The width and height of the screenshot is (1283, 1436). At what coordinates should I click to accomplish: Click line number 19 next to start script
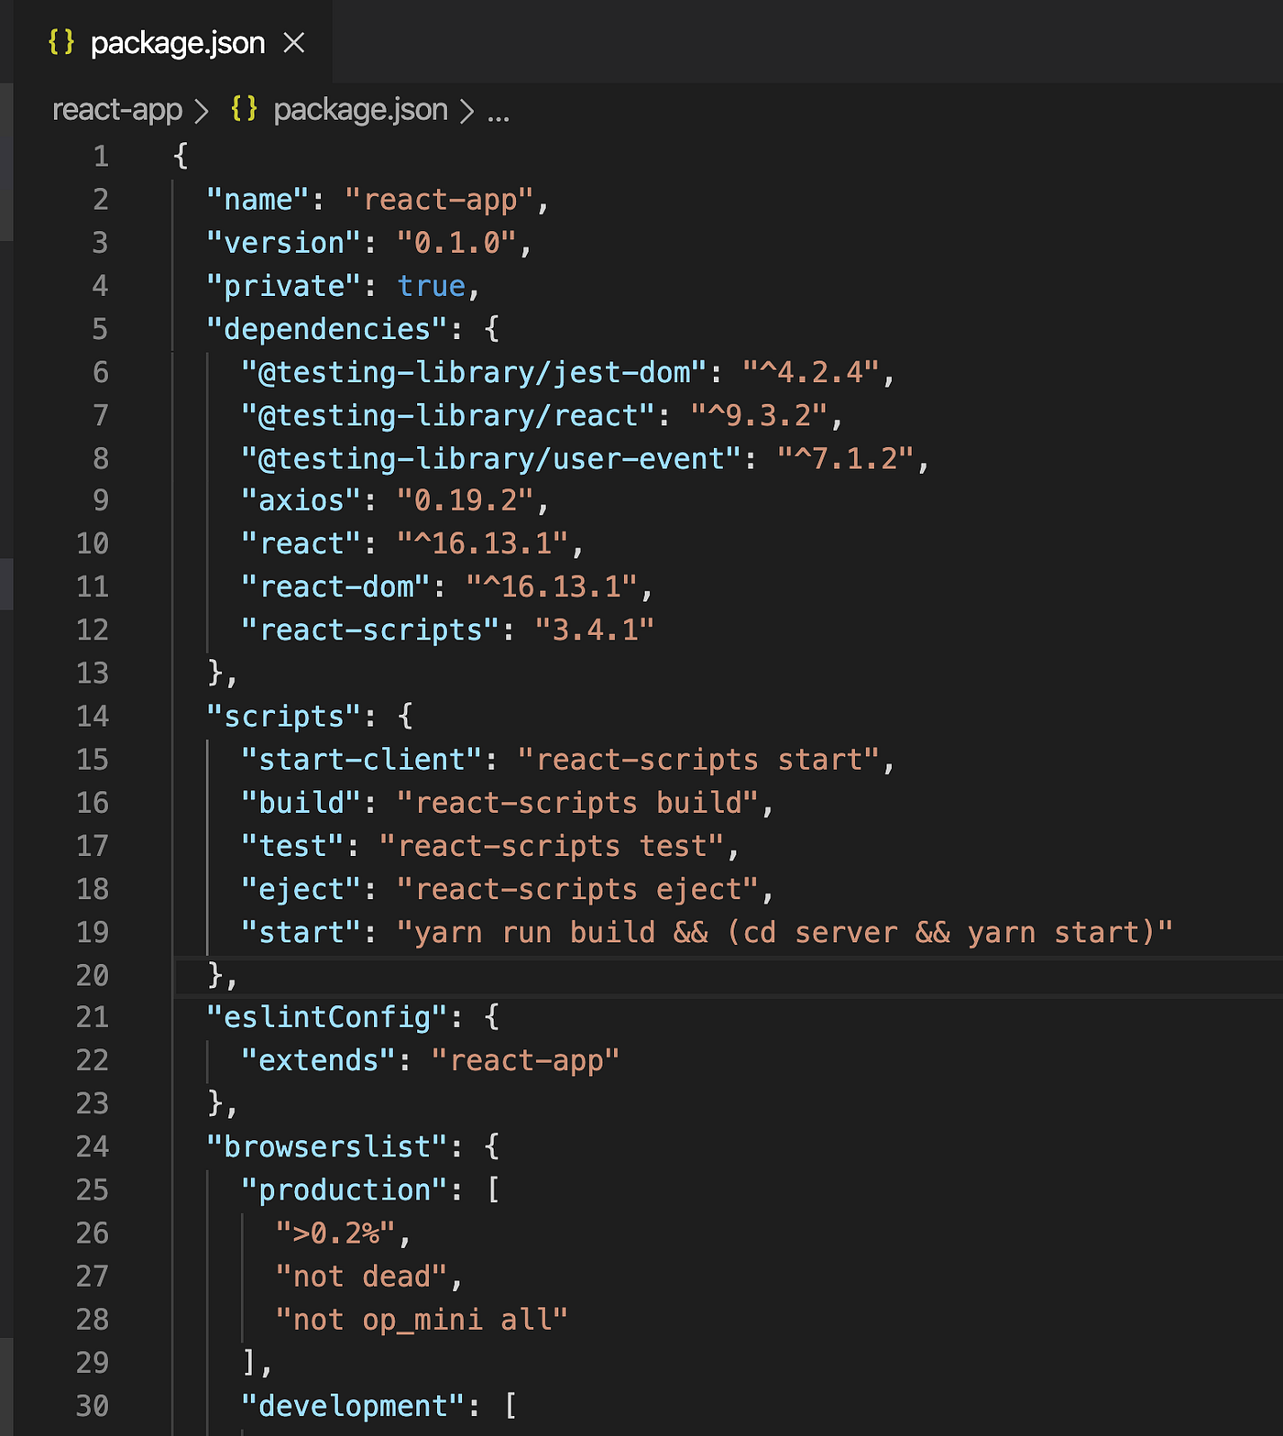click(93, 932)
